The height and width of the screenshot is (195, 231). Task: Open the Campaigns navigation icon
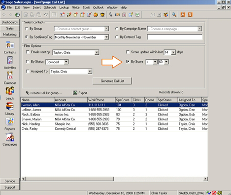pyautogui.click(x=10, y=137)
